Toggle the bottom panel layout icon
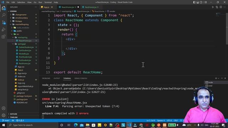The image size is (228, 128). click(198, 2)
